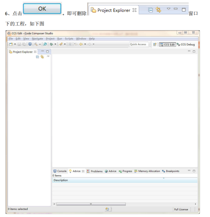Viewport: 210px width, 217px height.
Task: Open the Help menu
Action: pos(92,39)
